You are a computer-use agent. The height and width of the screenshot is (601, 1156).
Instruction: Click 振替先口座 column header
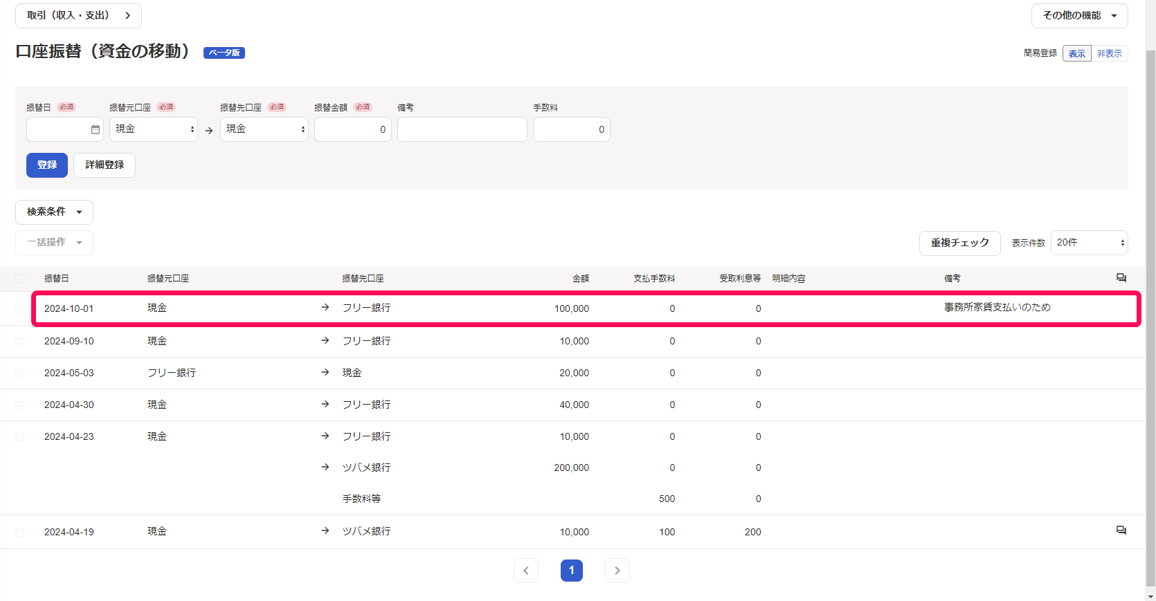(363, 279)
